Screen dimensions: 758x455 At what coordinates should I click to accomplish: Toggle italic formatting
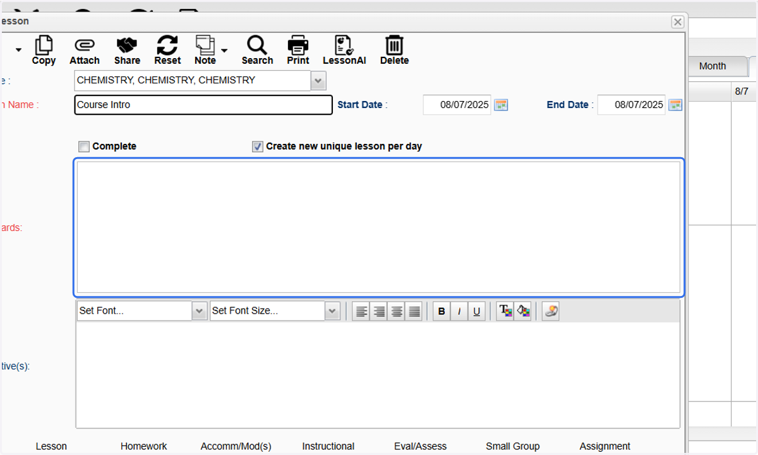(459, 311)
